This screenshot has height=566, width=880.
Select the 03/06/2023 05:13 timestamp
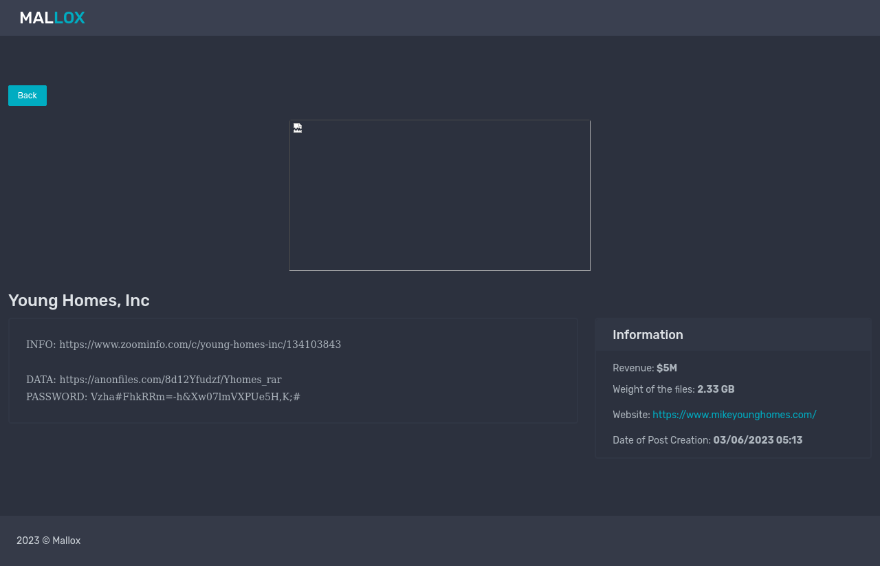tap(758, 440)
